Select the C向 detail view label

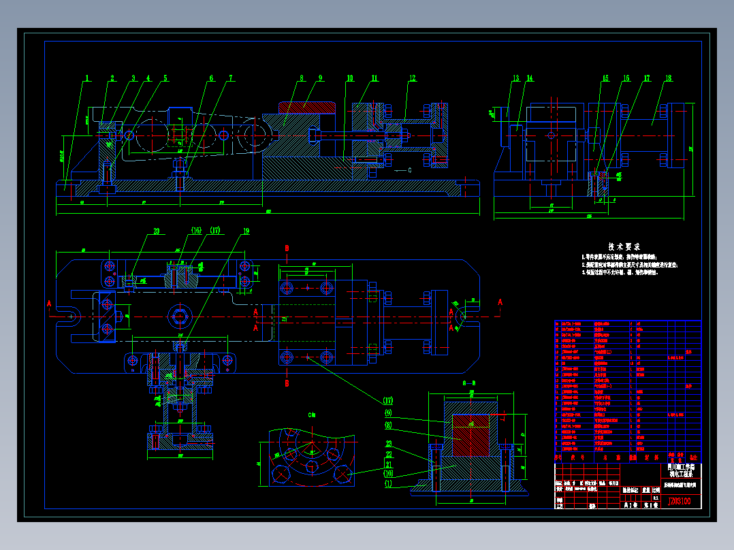click(x=312, y=415)
